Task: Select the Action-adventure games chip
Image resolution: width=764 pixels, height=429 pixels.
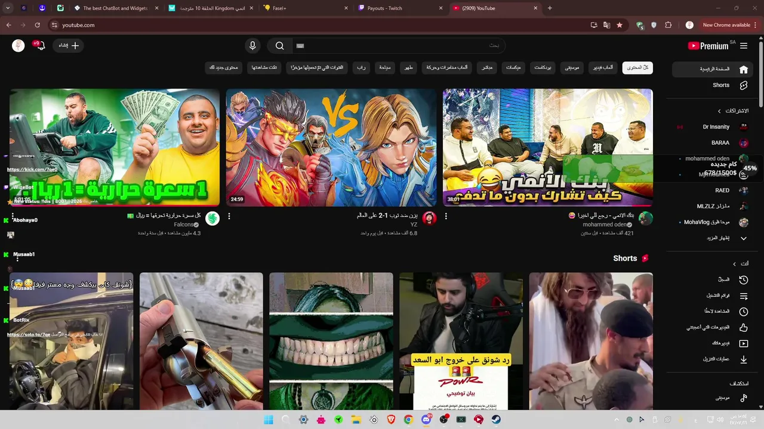Action: click(x=447, y=67)
